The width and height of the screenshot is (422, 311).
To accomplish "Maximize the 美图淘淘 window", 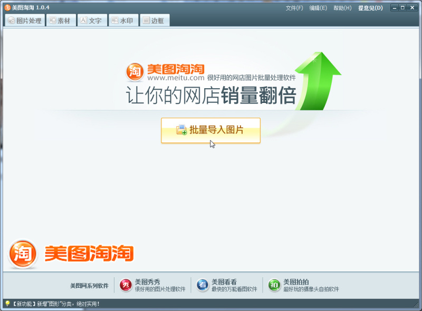I will [402, 8].
